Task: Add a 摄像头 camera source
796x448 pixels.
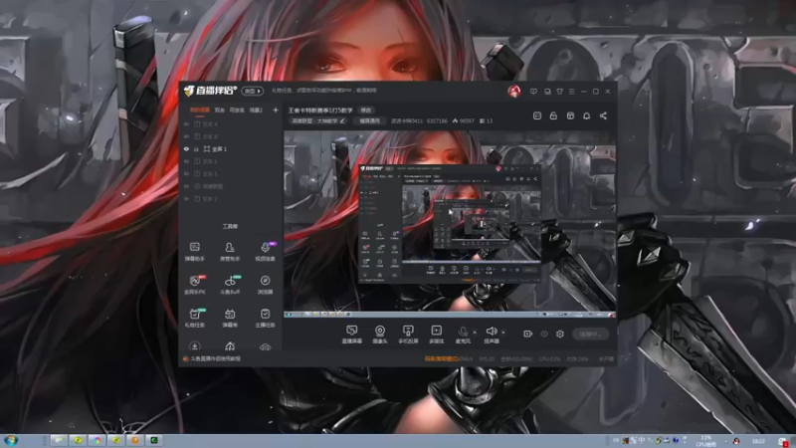Action: (x=380, y=335)
